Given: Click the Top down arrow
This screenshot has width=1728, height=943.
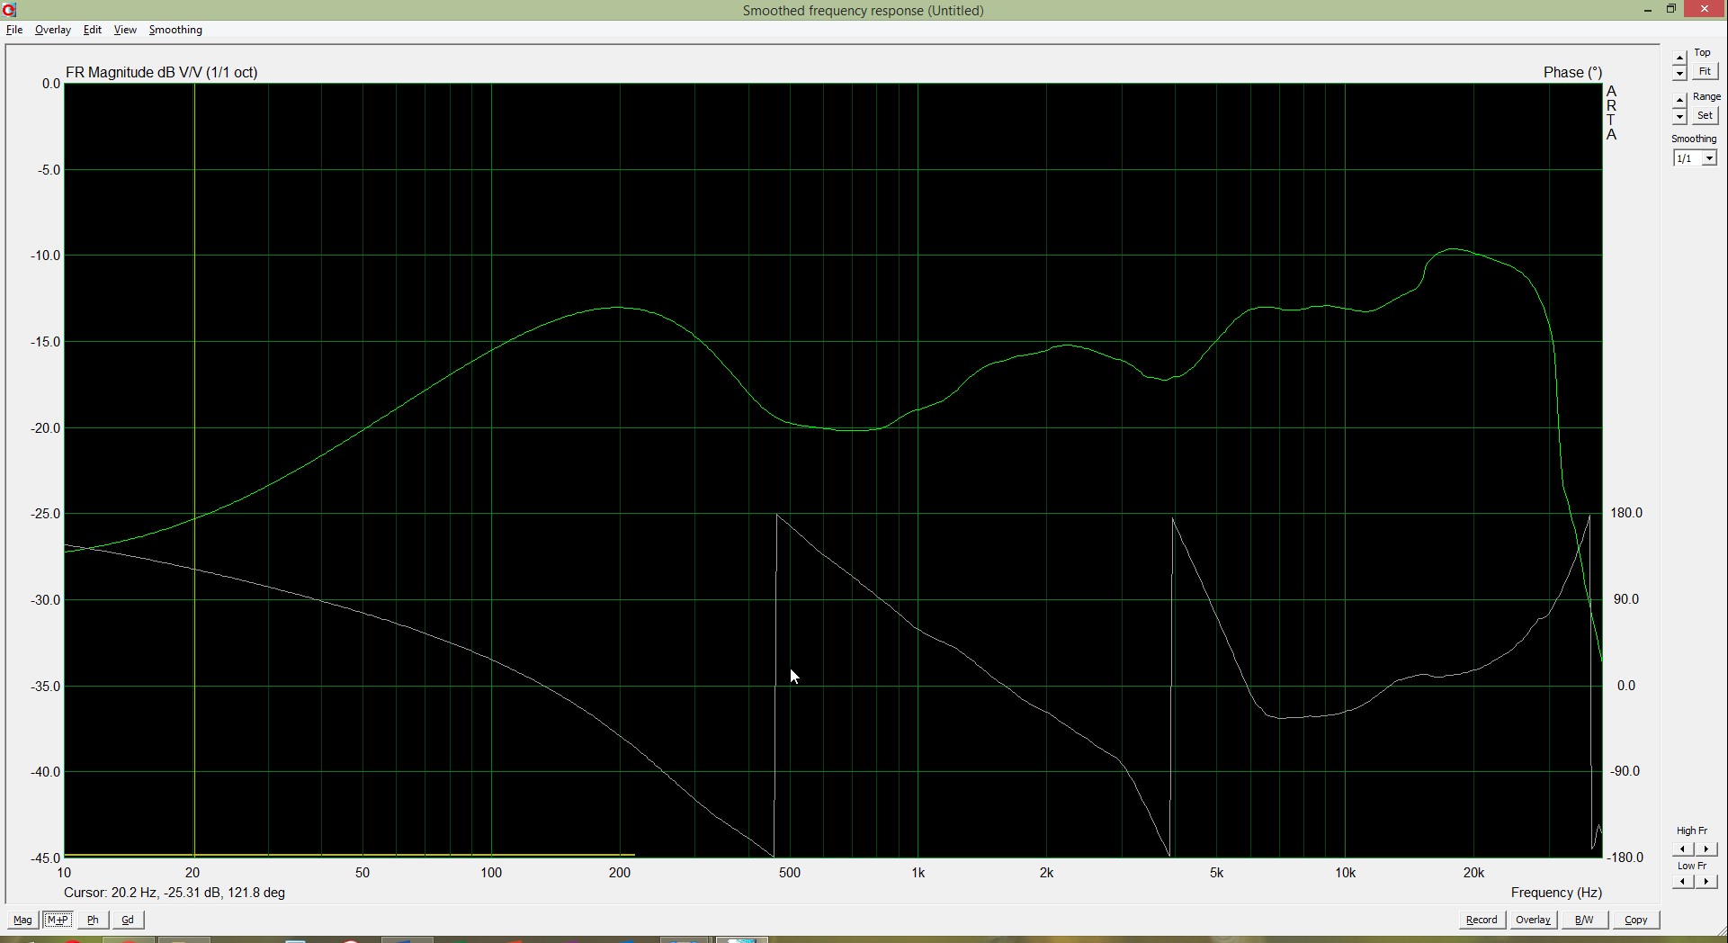Looking at the screenshot, I should pos(1679,73).
